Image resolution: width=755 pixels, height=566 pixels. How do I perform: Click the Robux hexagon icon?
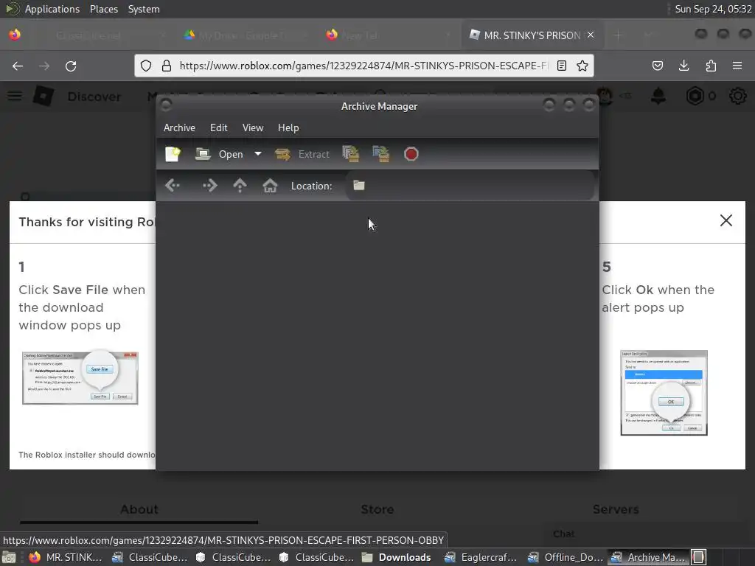coord(695,96)
